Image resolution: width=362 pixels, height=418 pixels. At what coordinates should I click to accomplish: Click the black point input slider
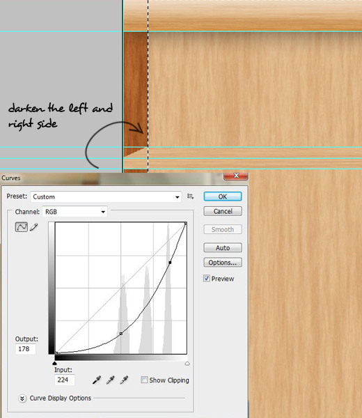[x=54, y=364]
